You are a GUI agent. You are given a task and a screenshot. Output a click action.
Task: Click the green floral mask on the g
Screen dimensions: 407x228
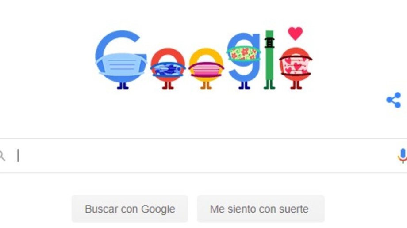[243, 54]
